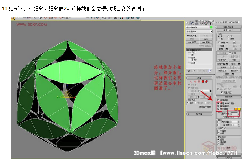Viewport: 248px width, 159px height.
Task: Select 多边形 in the modifier stack
Action: click(194, 60)
